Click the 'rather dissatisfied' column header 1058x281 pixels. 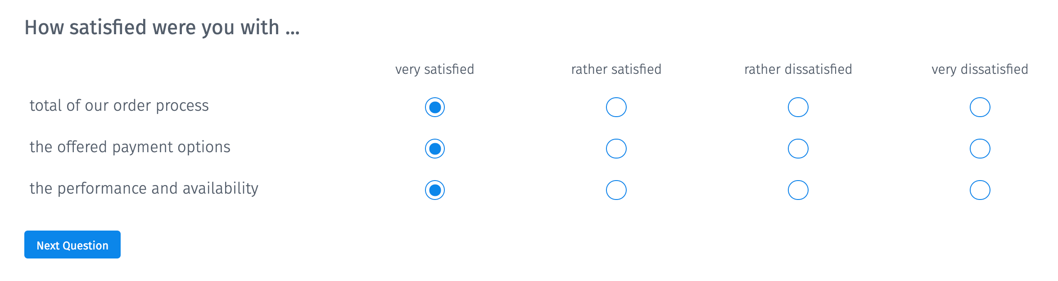coord(798,69)
